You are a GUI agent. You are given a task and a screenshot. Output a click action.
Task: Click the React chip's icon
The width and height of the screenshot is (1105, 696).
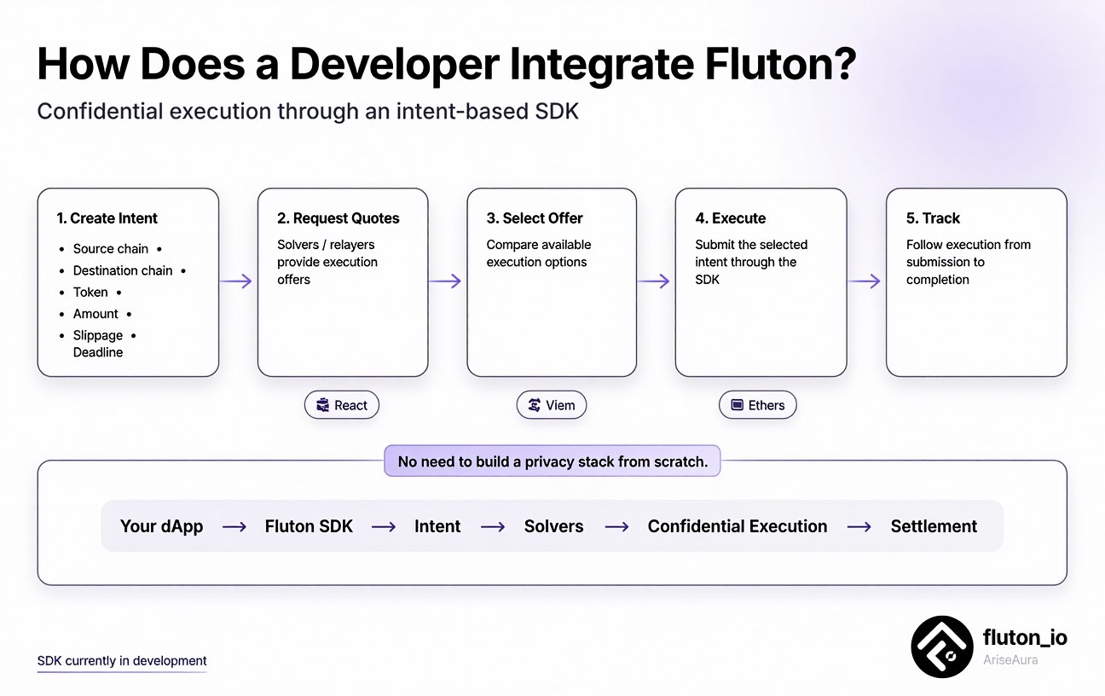pyautogui.click(x=322, y=405)
